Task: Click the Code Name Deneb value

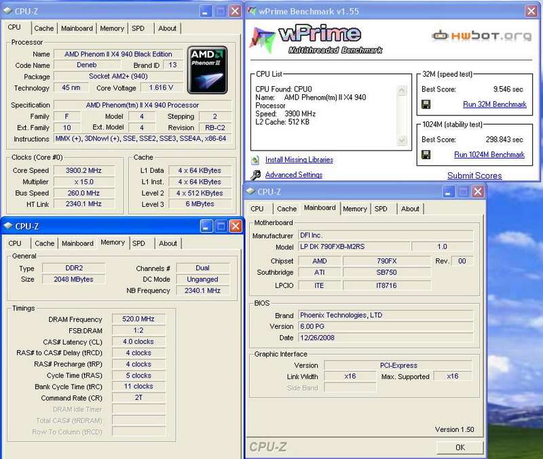Action: [87, 65]
